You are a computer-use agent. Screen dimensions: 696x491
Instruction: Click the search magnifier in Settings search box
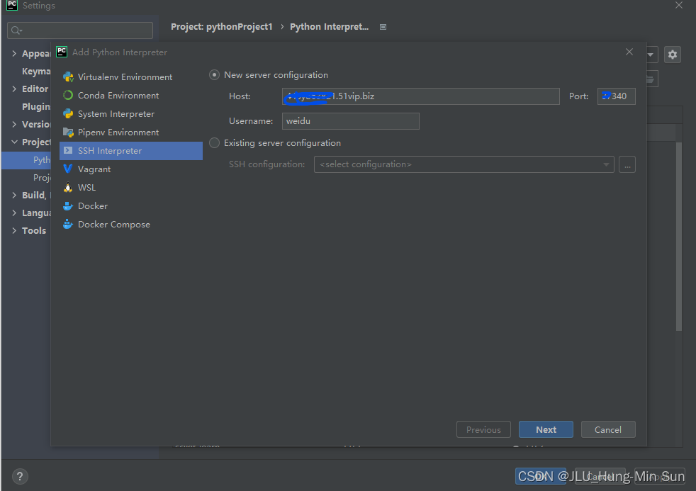(x=16, y=30)
